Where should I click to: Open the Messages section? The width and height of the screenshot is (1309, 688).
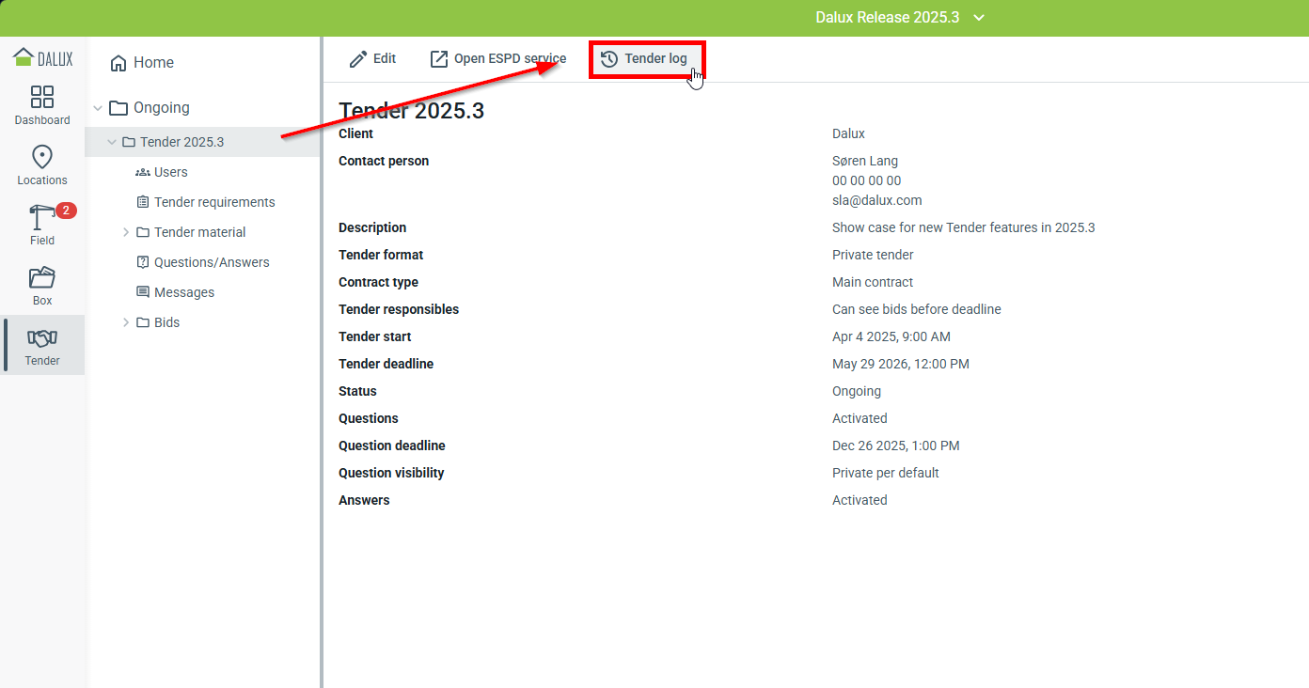183,292
